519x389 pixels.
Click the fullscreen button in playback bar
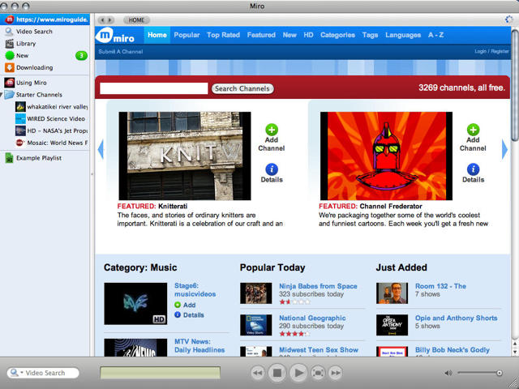[x=318, y=373]
